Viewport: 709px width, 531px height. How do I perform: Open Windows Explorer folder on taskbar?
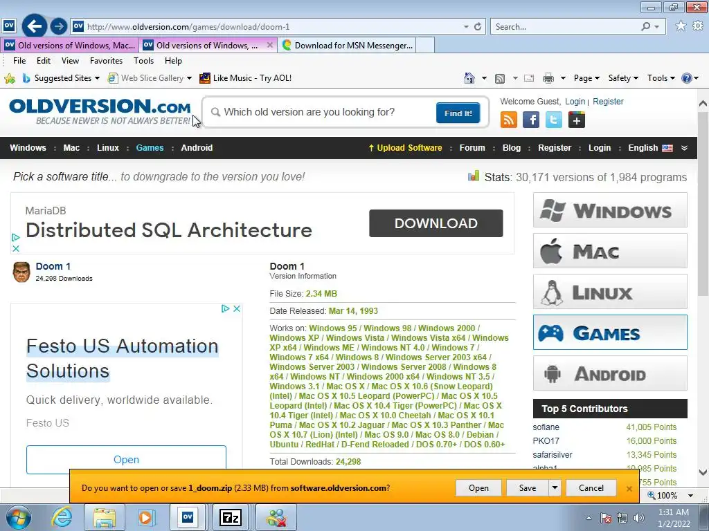pyautogui.click(x=105, y=517)
